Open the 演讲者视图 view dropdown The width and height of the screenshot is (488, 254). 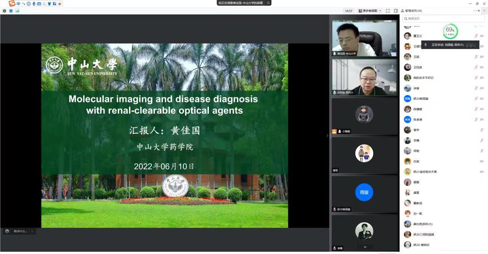[x=370, y=11]
